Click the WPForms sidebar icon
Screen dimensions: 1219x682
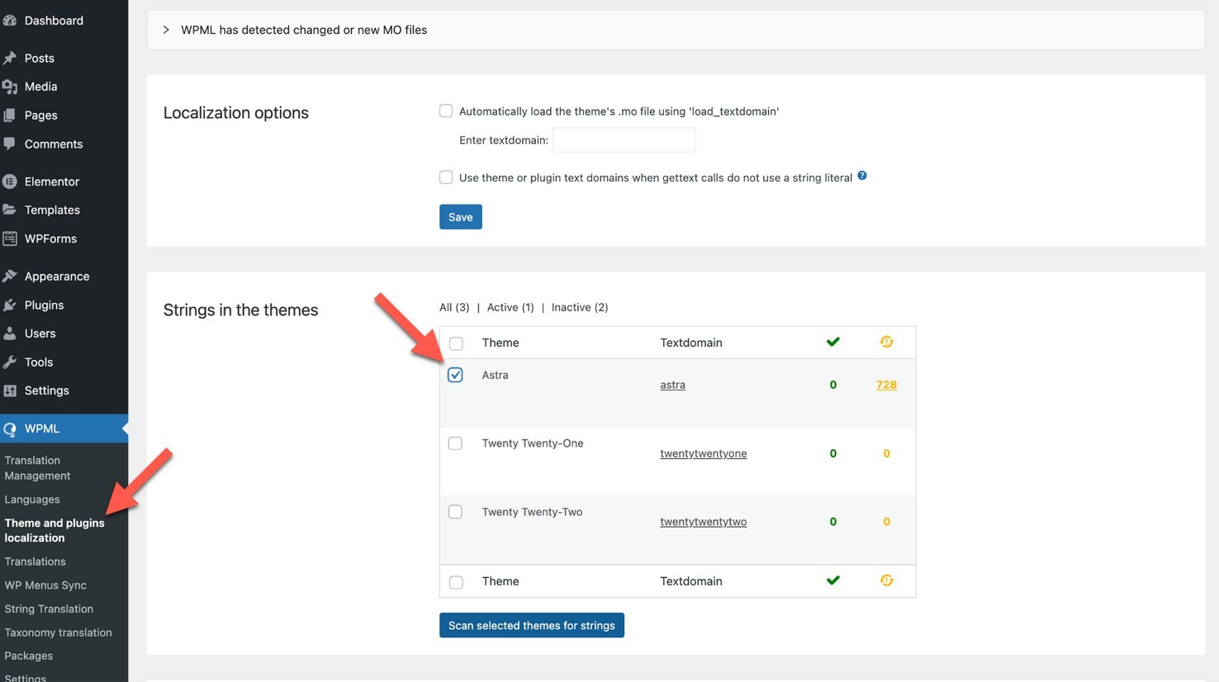click(10, 239)
